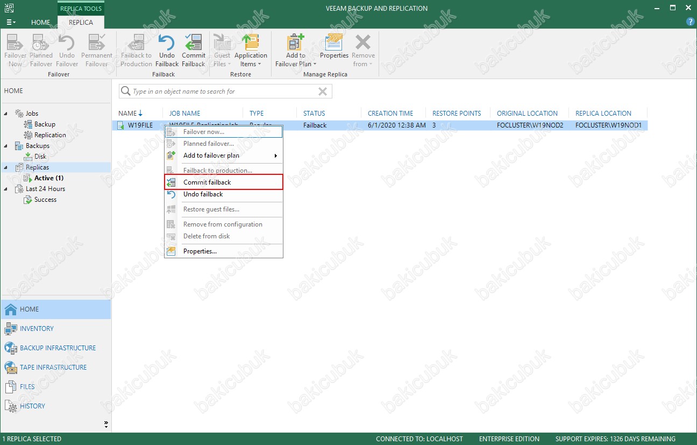
Task: Sort by NAME column header
Action: tap(130, 113)
